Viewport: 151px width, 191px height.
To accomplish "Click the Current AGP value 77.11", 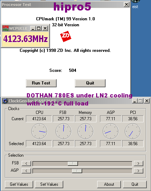I will click(110, 119).
